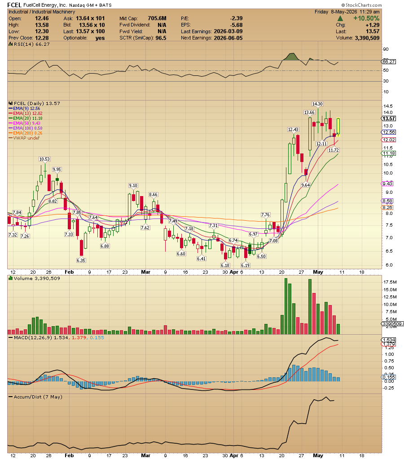Screen dimensions: 404x459
Task: Click the 10.53 January high label
Action: (x=44, y=159)
